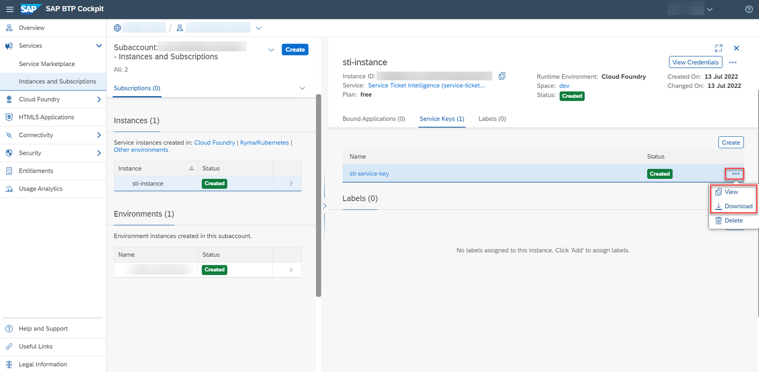Click the subaccount hierarchy breadcrumb icon
759x372 pixels.
tap(180, 28)
